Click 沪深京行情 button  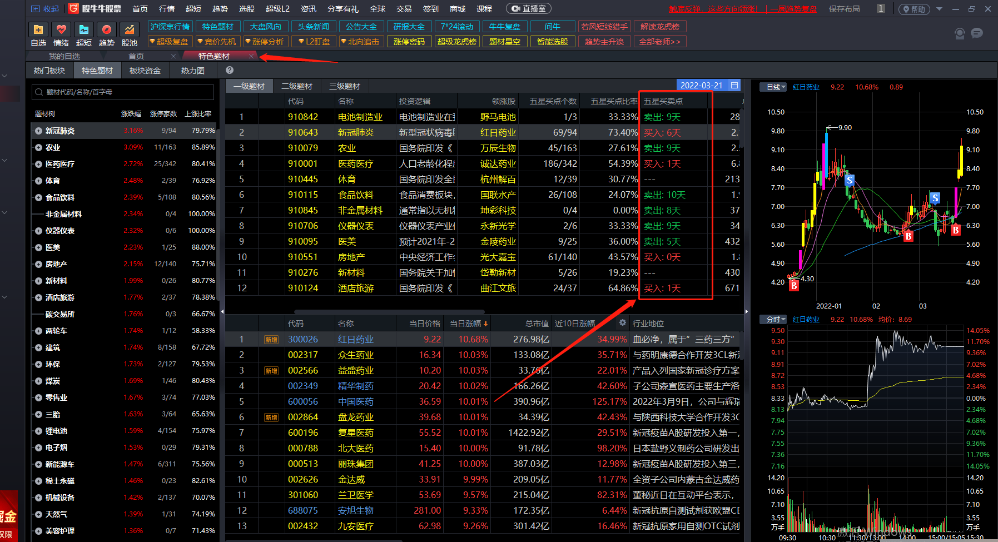click(170, 27)
